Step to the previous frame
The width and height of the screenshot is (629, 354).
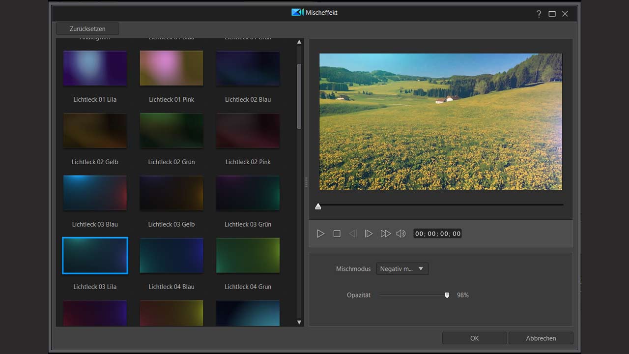(x=352, y=234)
